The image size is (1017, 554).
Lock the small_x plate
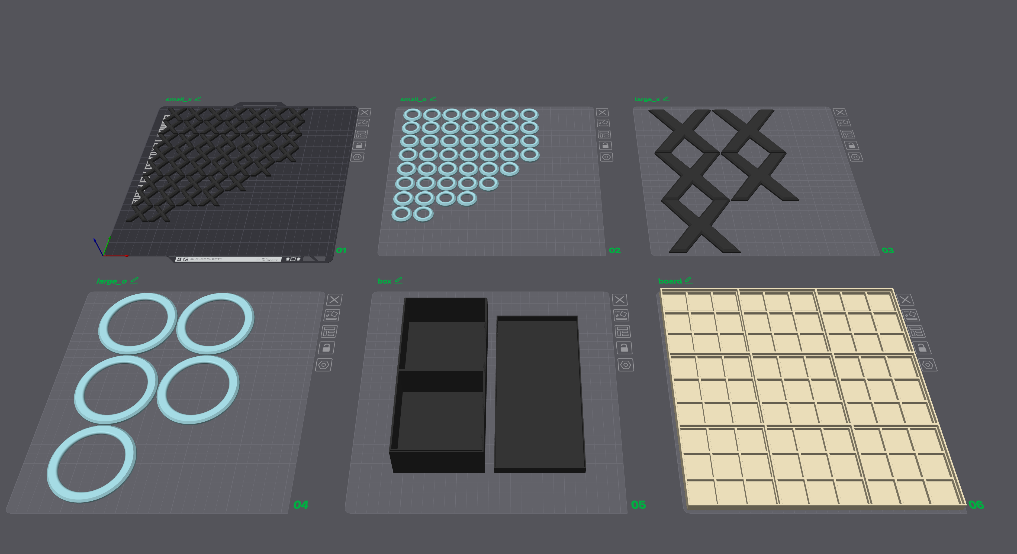(359, 145)
